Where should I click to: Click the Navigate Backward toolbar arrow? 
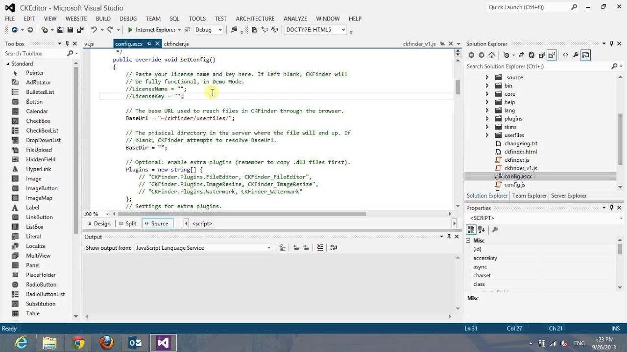(14, 30)
